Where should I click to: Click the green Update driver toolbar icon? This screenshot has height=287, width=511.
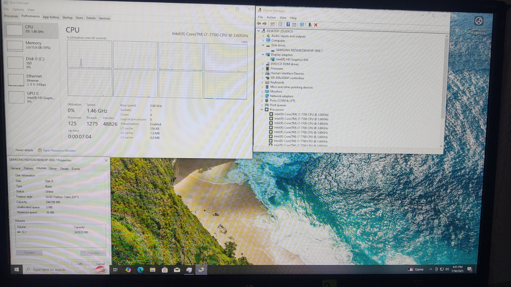310,25
